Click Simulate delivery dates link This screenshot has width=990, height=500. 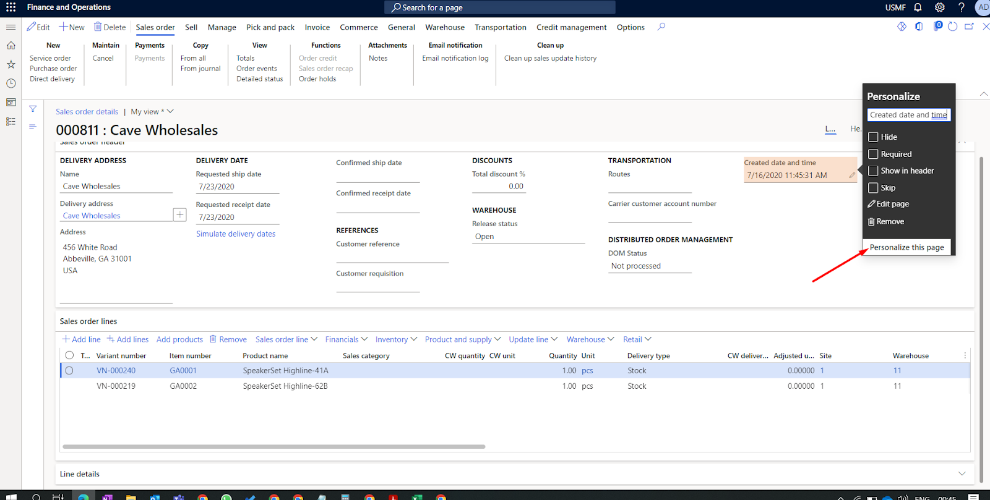tap(236, 234)
